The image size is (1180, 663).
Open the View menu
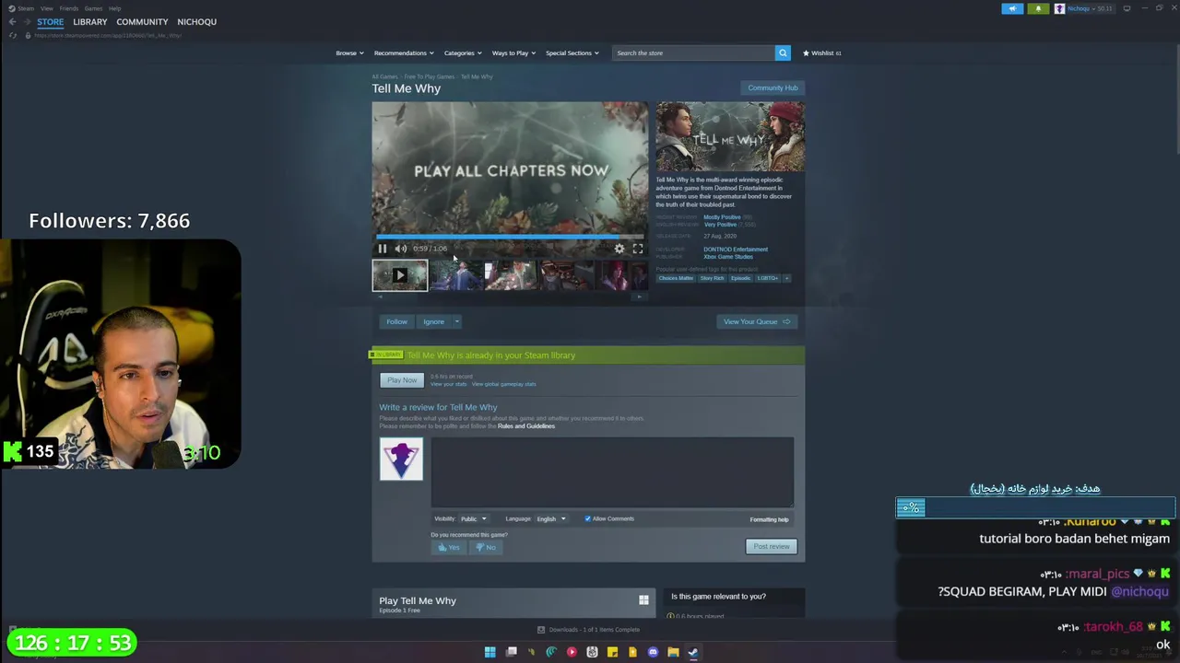[x=46, y=8]
